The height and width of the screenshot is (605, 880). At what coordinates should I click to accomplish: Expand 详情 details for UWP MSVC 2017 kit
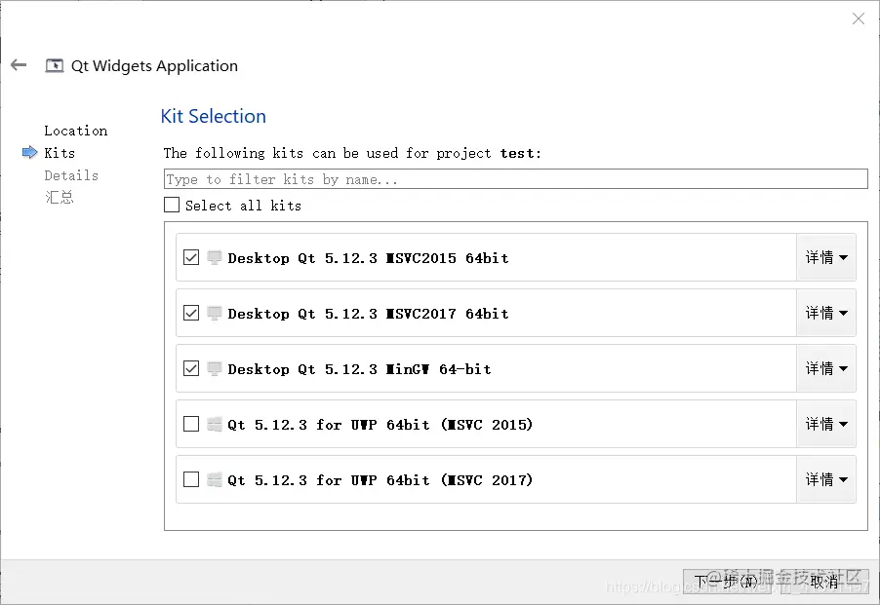pyautogui.click(x=825, y=479)
